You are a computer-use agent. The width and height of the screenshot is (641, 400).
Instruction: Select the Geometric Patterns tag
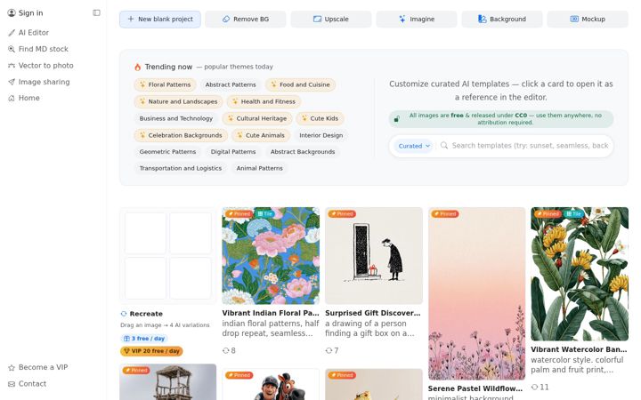[x=167, y=152]
